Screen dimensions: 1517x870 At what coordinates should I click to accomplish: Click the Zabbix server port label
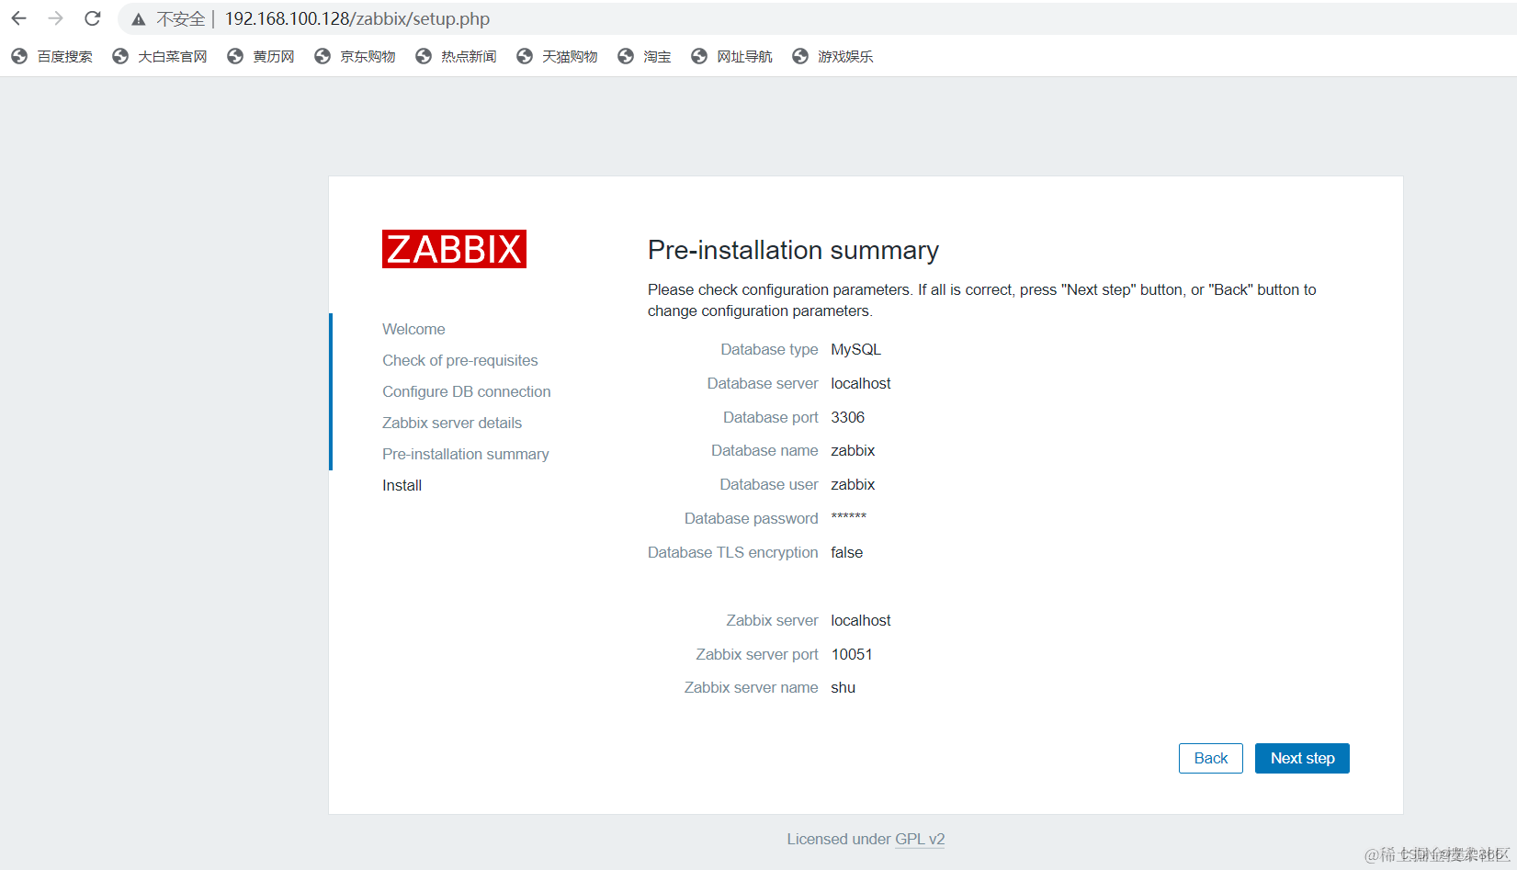click(757, 654)
